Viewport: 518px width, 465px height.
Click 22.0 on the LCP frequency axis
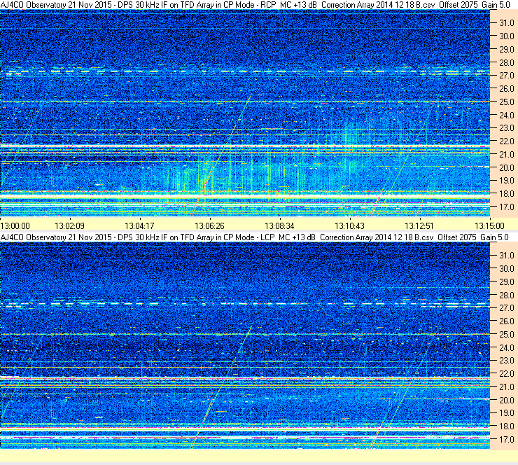(507, 374)
